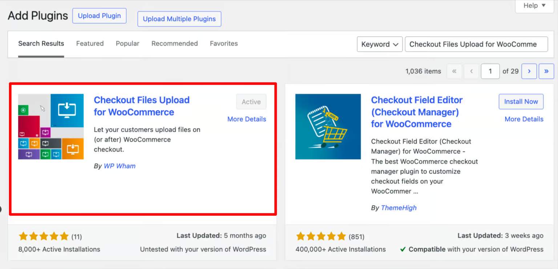This screenshot has width=558, height=269.
Task: Click the star rating for Checkout Field Editor
Action: 321,236
